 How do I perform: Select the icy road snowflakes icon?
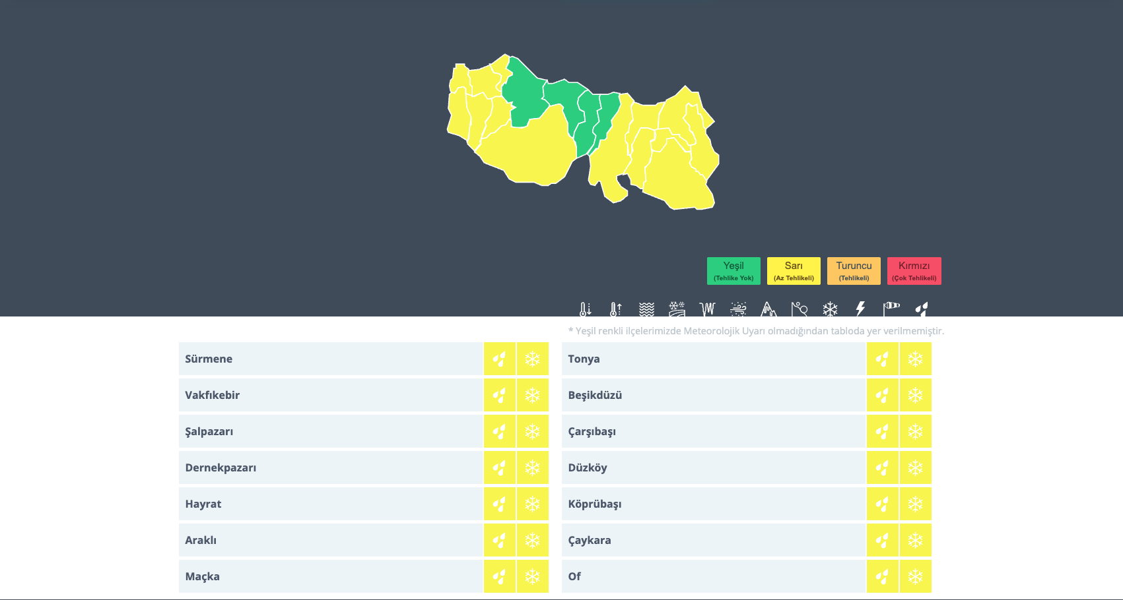pyautogui.click(x=677, y=309)
